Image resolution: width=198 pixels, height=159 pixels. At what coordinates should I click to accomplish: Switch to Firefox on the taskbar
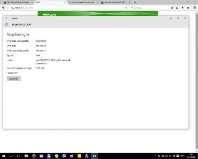coord(34,156)
